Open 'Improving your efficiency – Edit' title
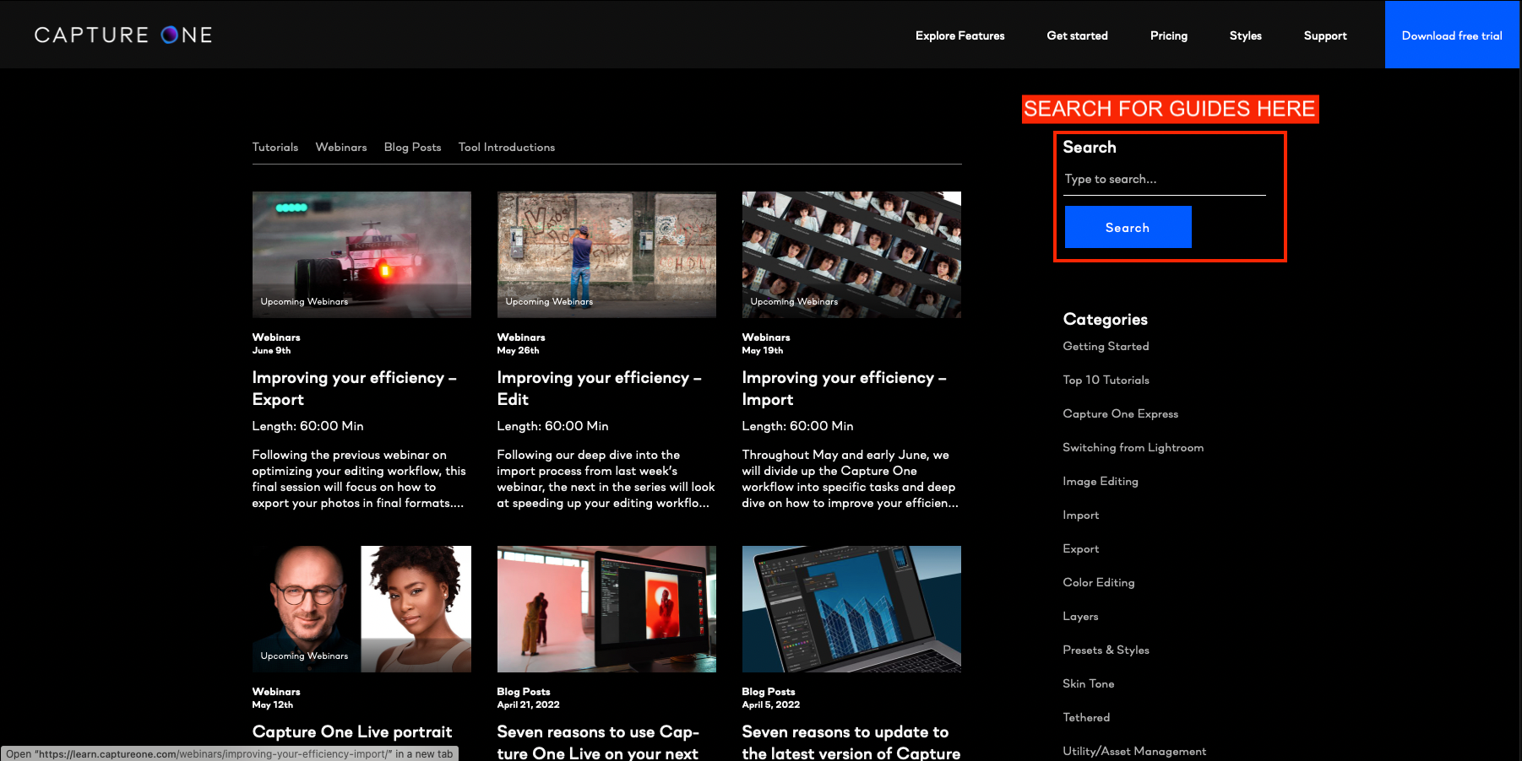 coord(599,388)
